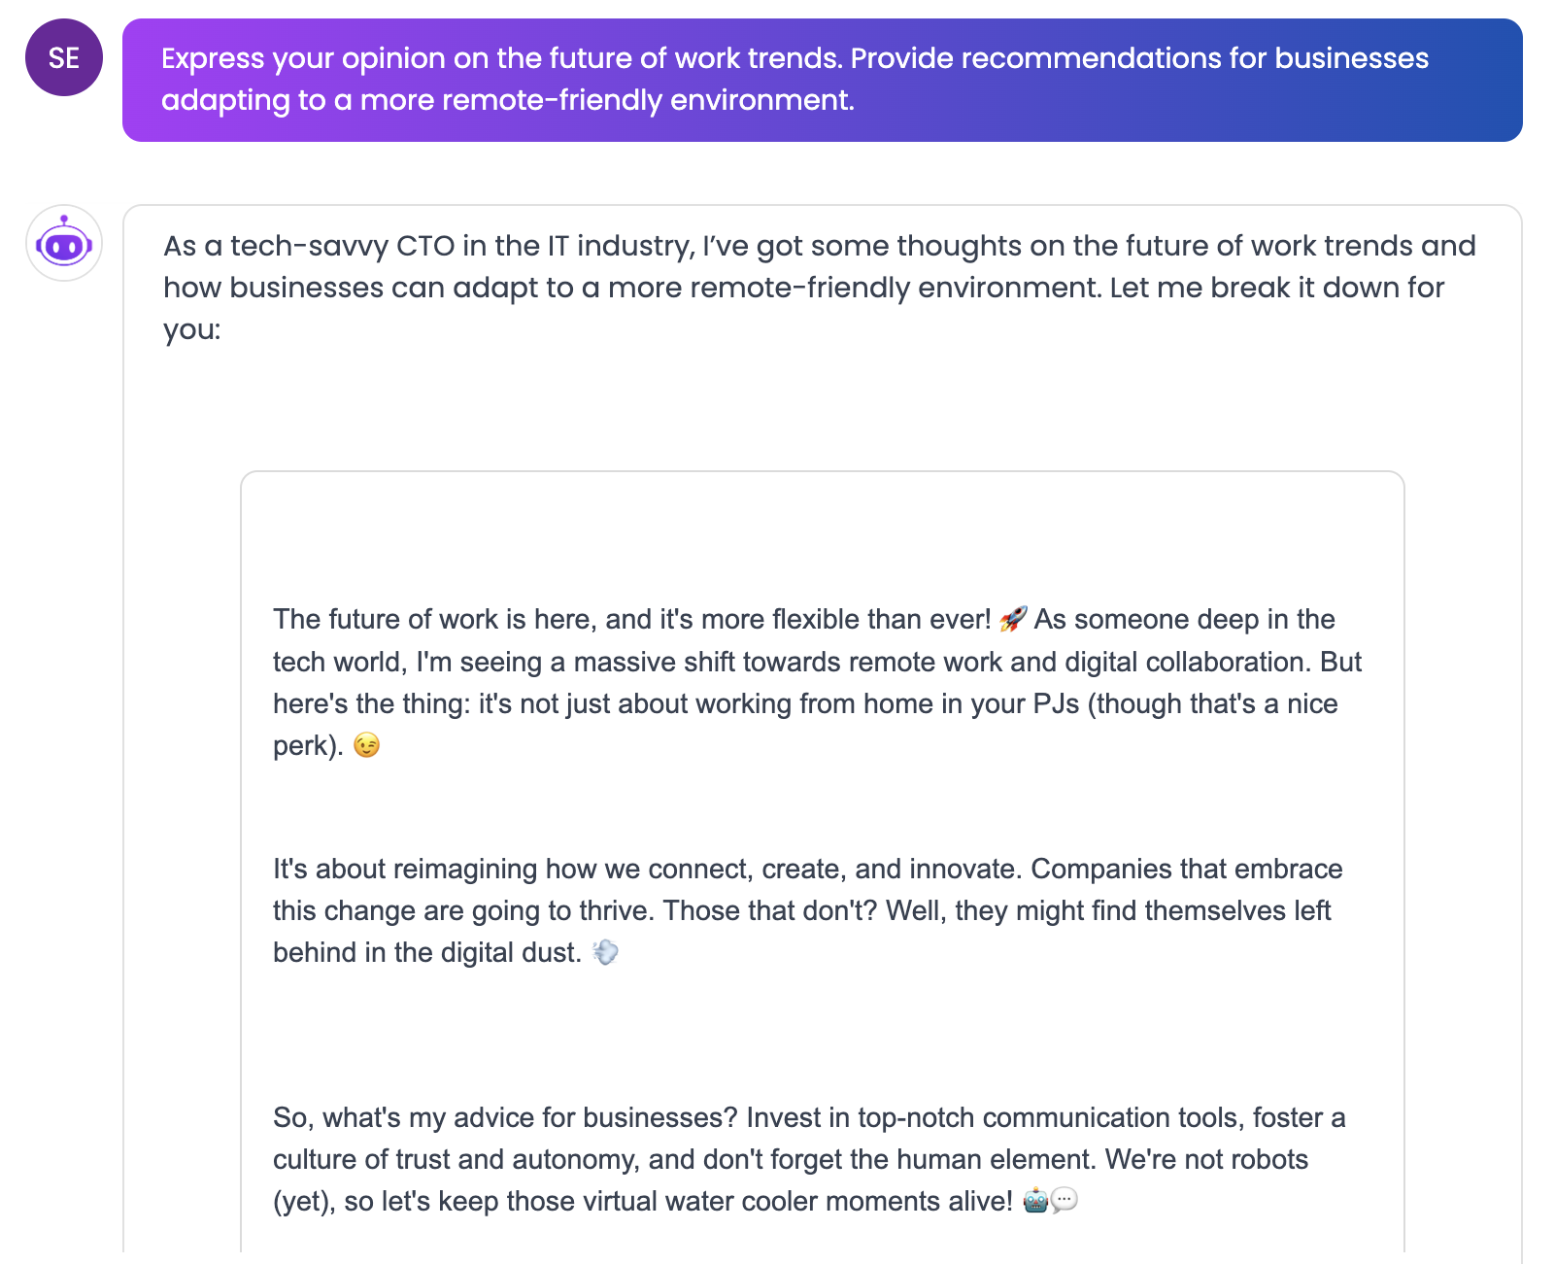Click the word PJs in the response

pos(1056,703)
